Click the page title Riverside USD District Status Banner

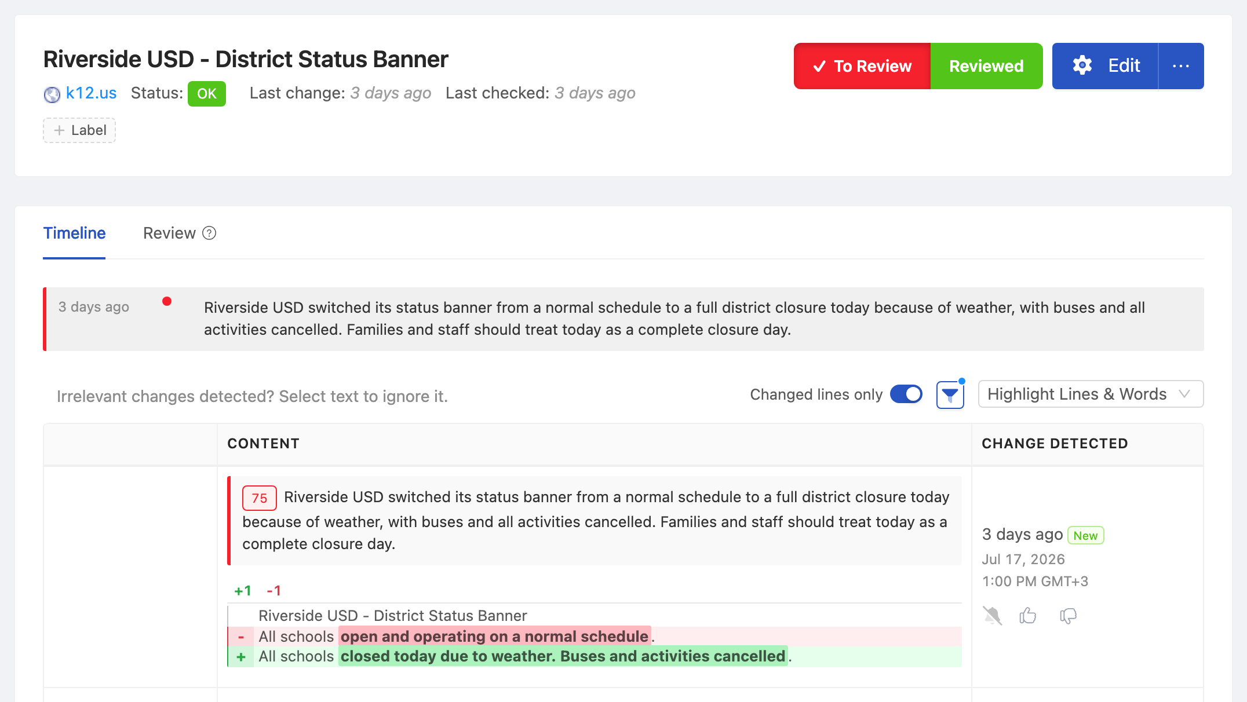click(x=246, y=59)
